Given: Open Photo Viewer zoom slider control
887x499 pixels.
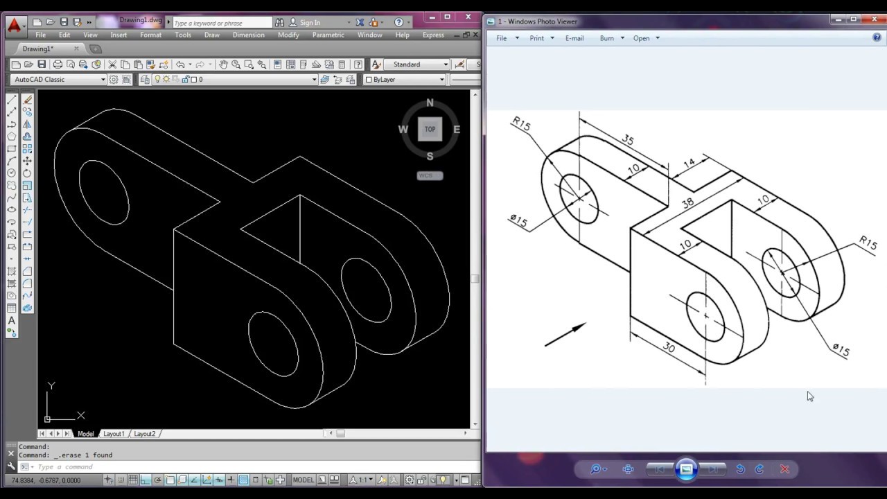Looking at the screenshot, I should click(x=599, y=469).
